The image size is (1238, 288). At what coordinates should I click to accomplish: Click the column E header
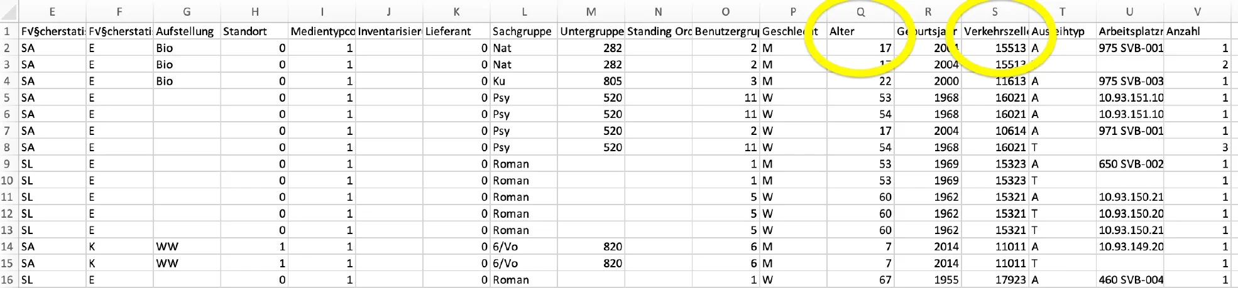click(x=52, y=12)
